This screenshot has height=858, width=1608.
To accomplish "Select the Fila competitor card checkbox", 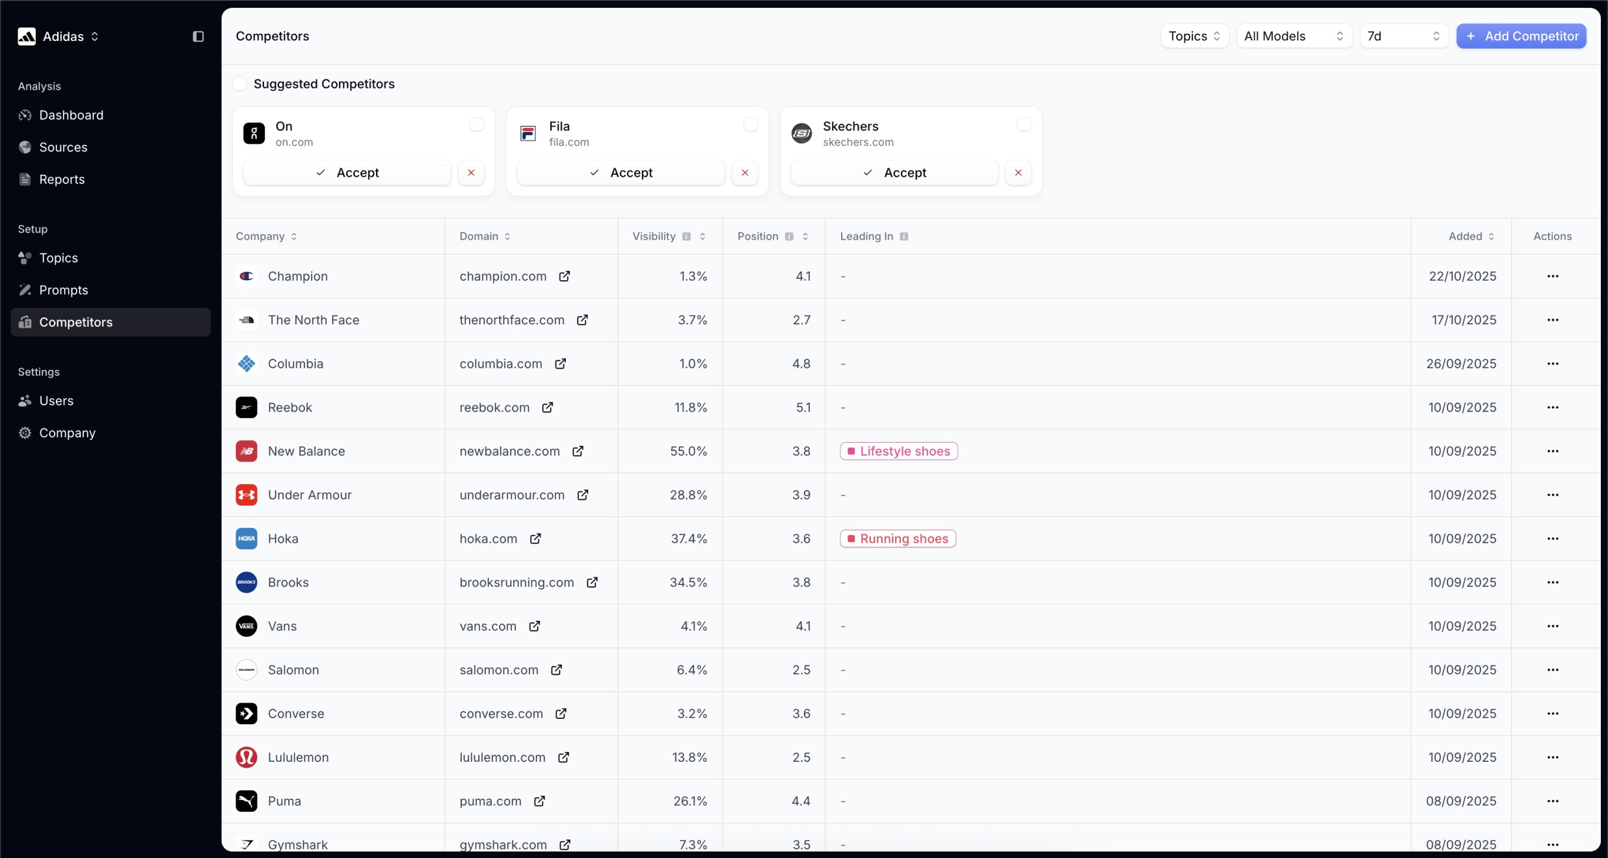I will (751, 125).
